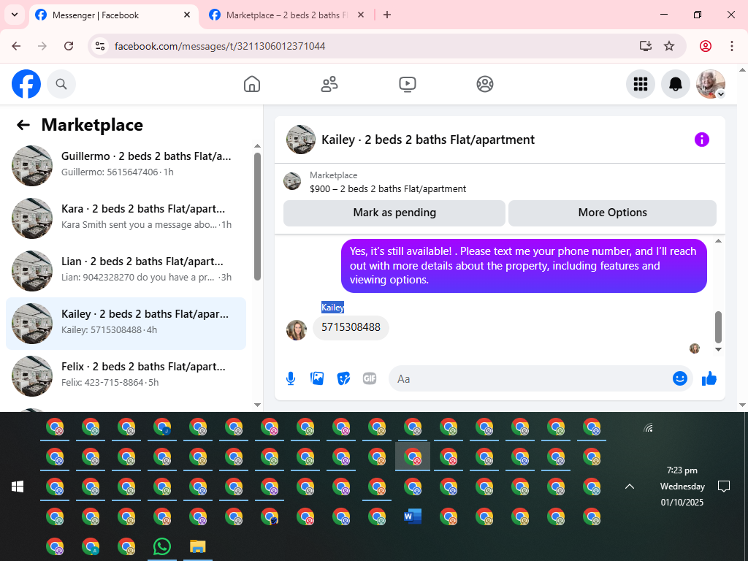Open the Windows notification center icon

coord(724,486)
